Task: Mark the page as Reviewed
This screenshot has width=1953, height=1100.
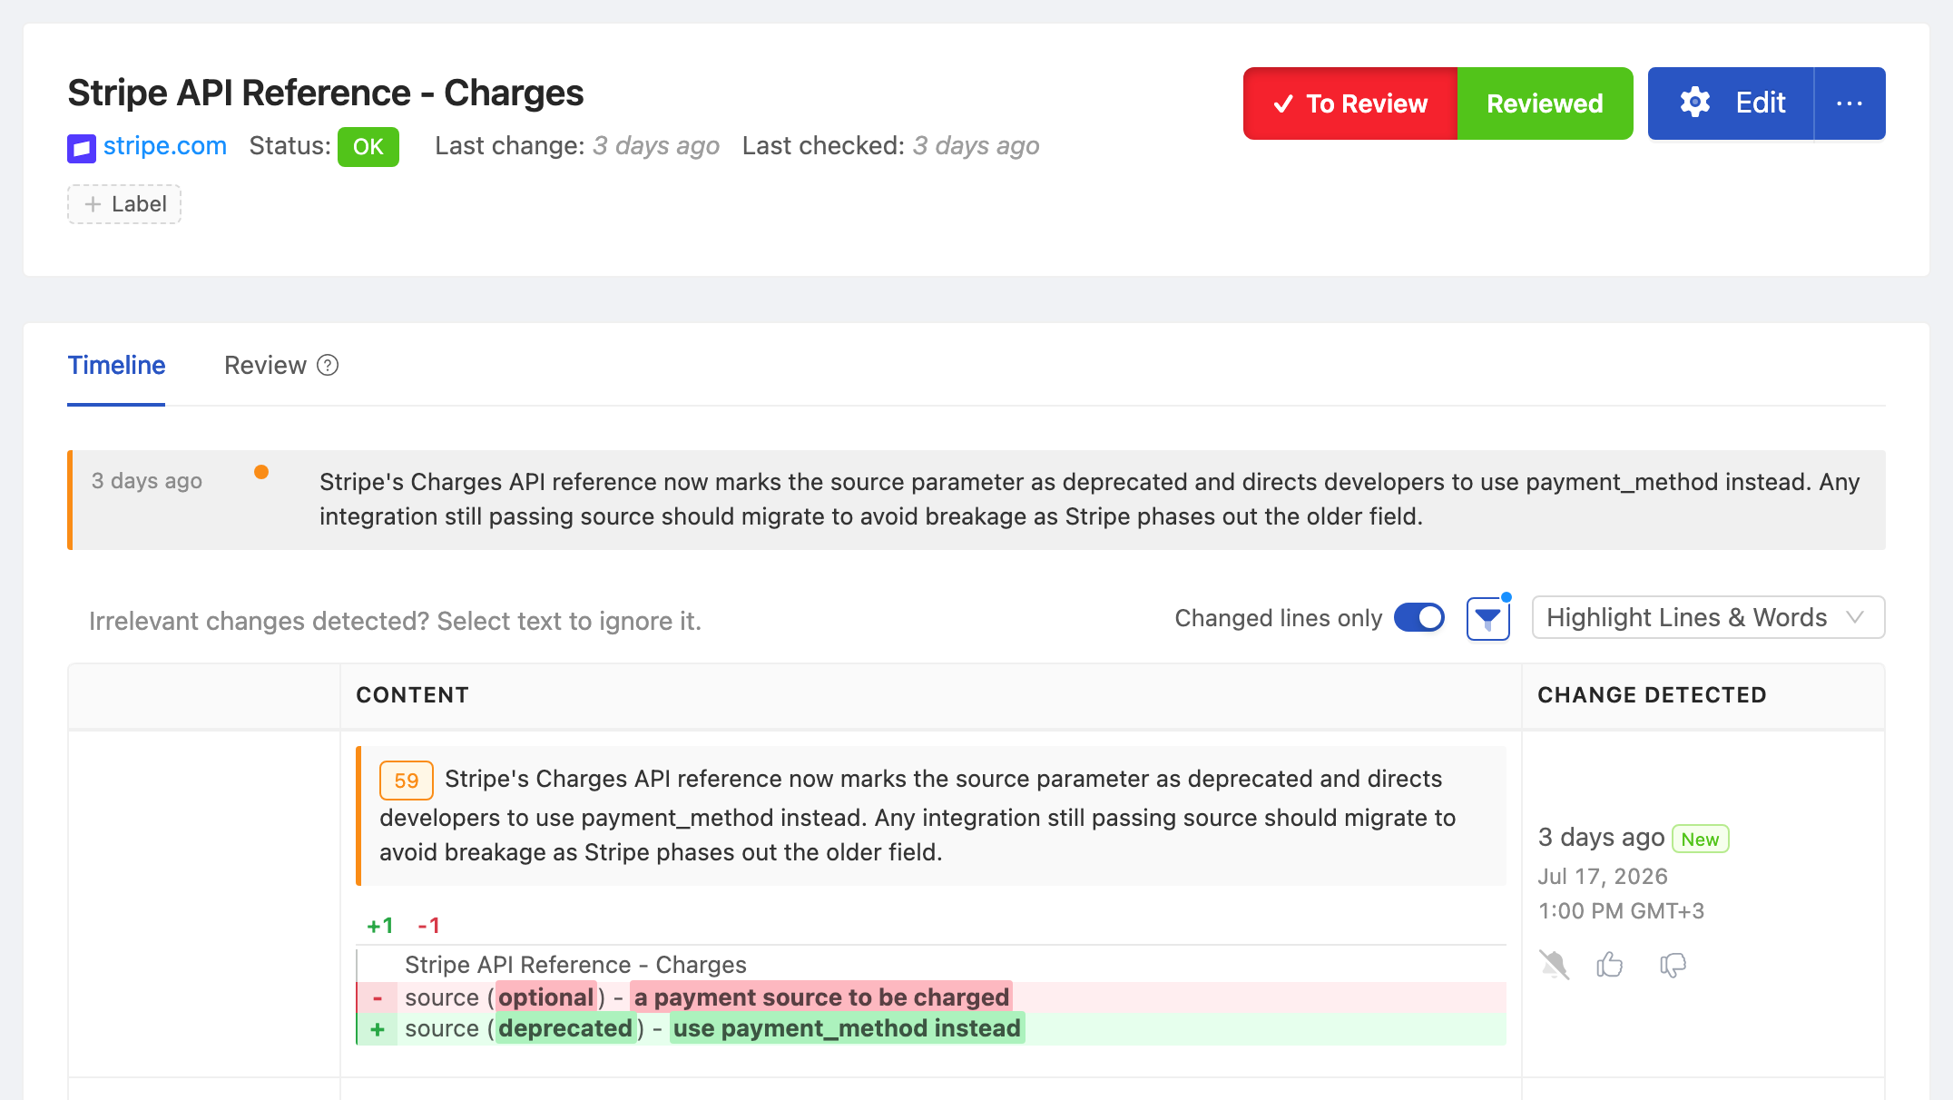Action: pyautogui.click(x=1545, y=103)
